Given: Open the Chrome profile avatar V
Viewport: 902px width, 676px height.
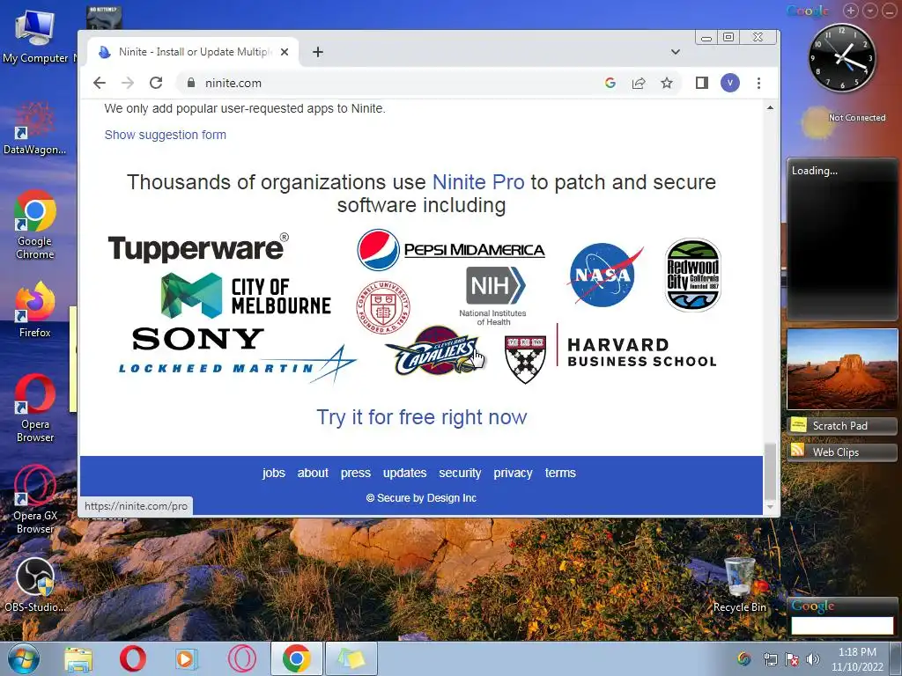Looking at the screenshot, I should pyautogui.click(x=730, y=83).
